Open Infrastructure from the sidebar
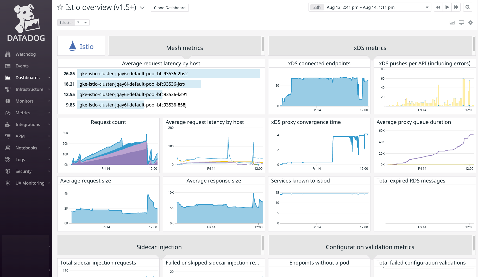 (8, 89)
